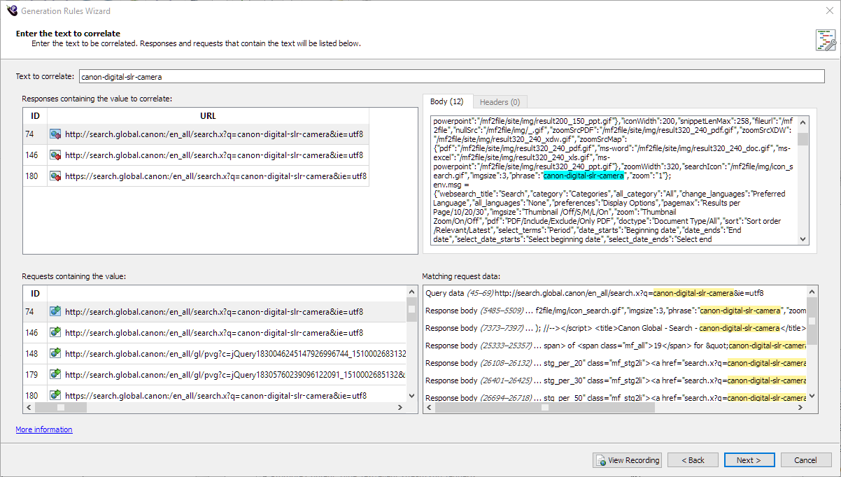Click the Back button

pyautogui.click(x=693, y=460)
